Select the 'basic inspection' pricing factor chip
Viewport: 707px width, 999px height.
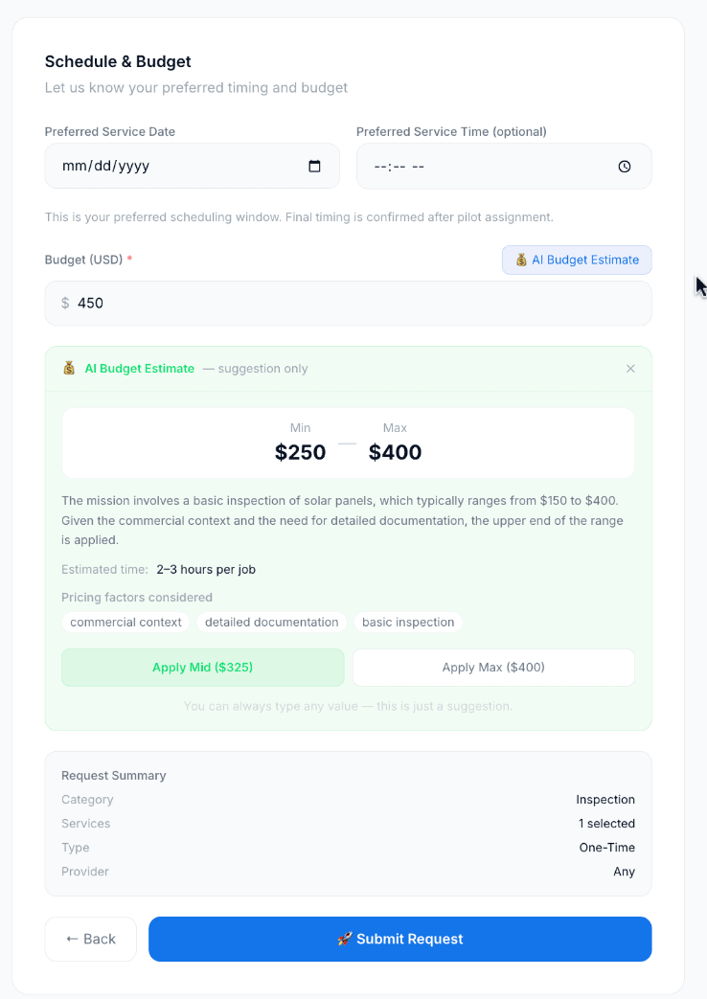point(409,622)
